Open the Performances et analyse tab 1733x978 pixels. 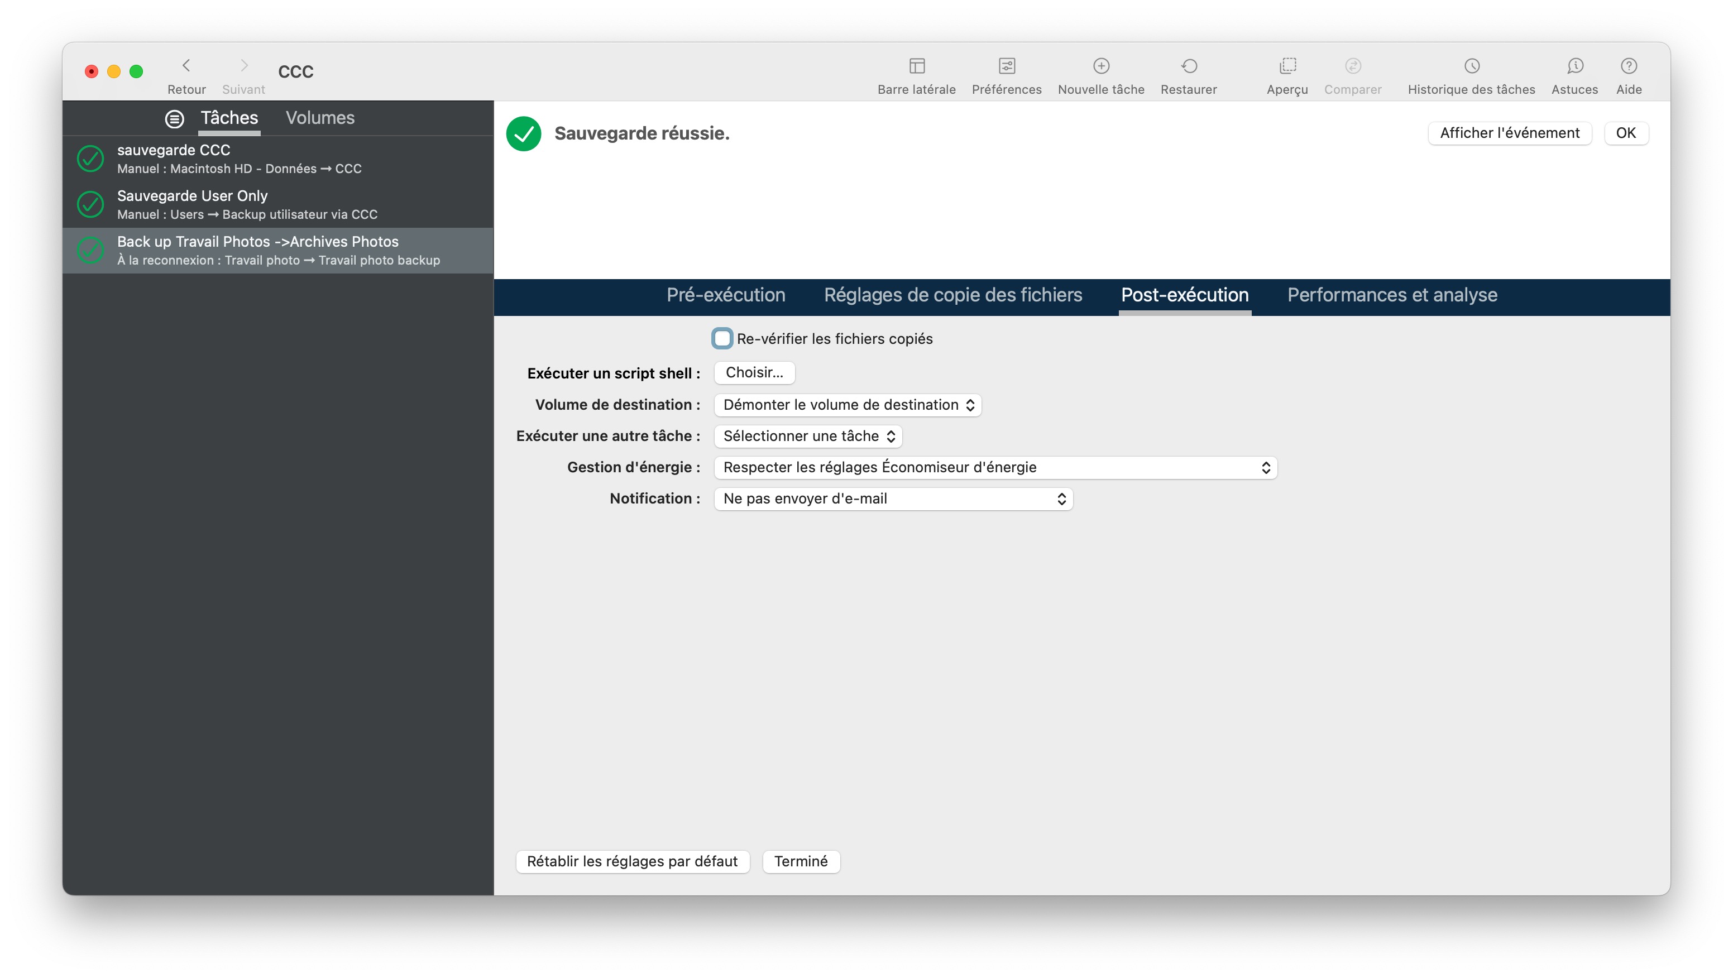click(1392, 295)
